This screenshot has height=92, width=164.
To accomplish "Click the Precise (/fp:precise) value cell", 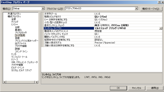I will pos(128,43).
